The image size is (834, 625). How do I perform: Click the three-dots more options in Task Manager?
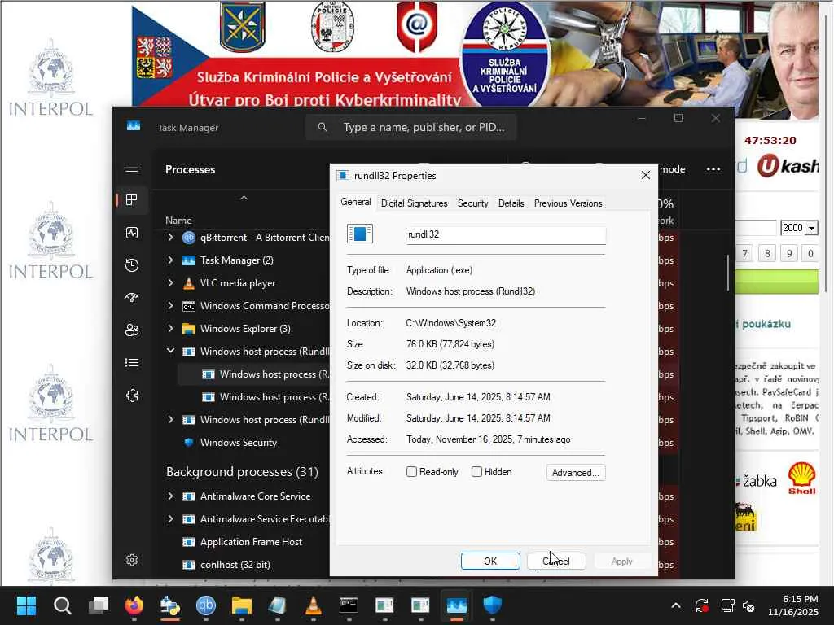713,169
